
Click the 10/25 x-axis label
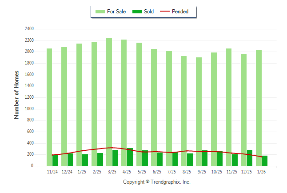[x=217, y=172]
